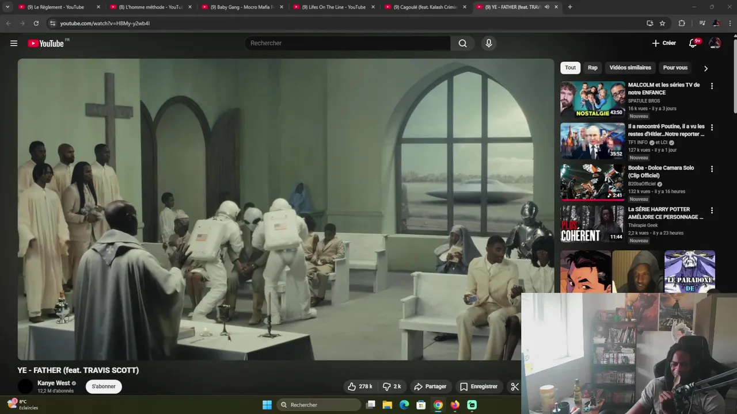Click the Windows taskbar search box

point(319,405)
